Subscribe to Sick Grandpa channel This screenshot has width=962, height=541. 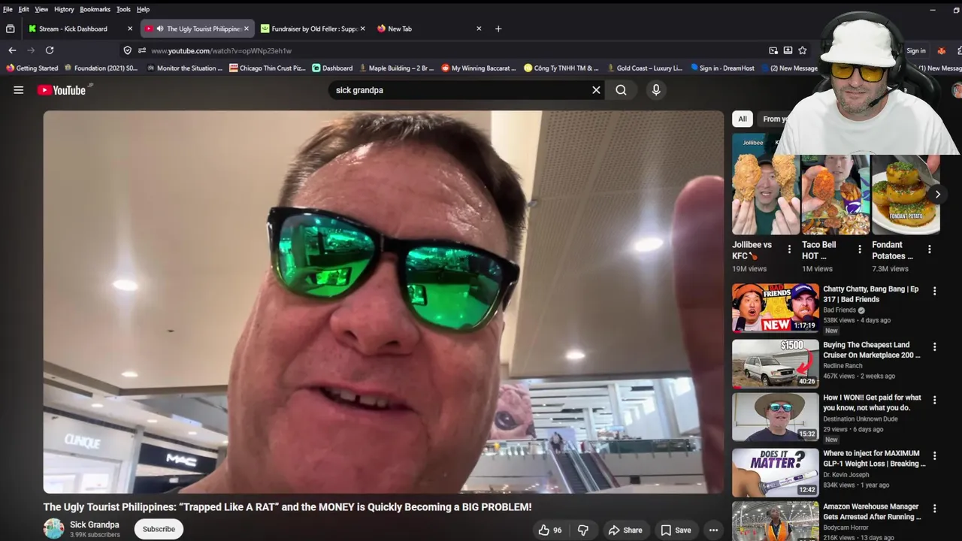(159, 529)
